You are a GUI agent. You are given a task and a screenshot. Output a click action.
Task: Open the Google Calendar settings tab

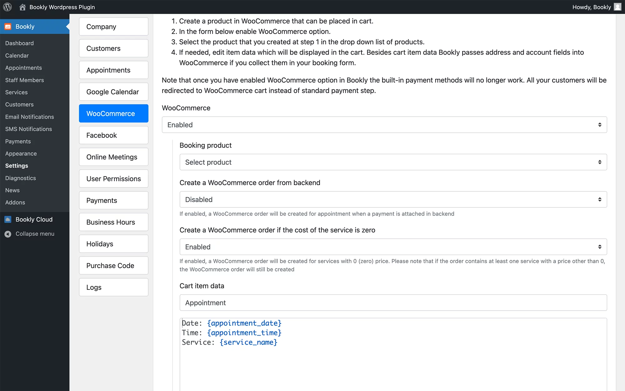114,92
